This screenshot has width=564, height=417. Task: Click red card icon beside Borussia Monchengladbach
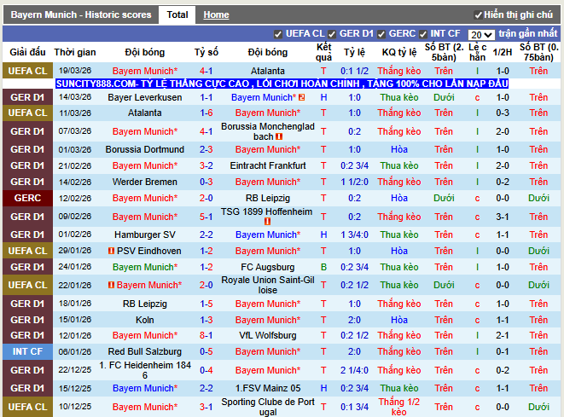279,136
